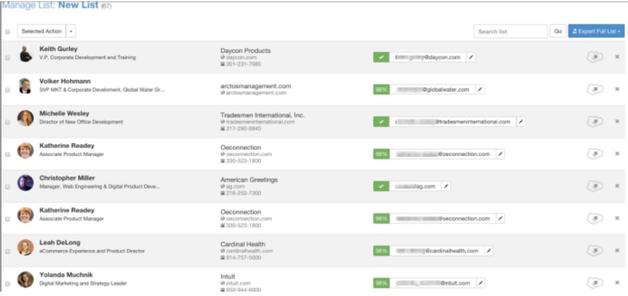Viewport: 628px width, 296px height.
Task: Remove Yolanda Muchnik using the X icon
Action: [617, 283]
